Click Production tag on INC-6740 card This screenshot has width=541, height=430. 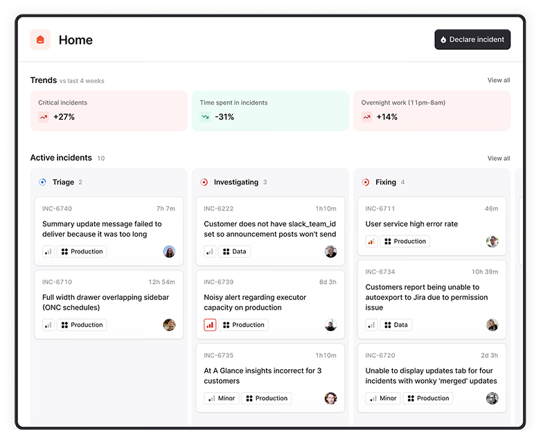tap(82, 251)
